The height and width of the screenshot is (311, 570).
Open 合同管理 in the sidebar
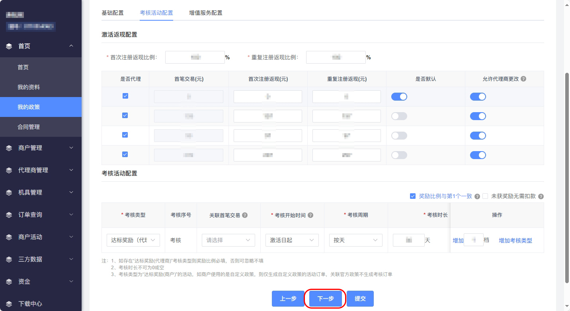pyautogui.click(x=29, y=127)
